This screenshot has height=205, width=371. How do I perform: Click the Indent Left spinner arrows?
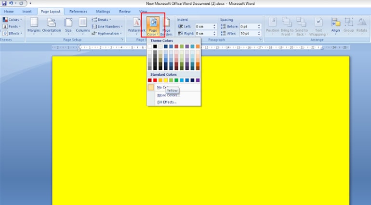click(x=214, y=26)
